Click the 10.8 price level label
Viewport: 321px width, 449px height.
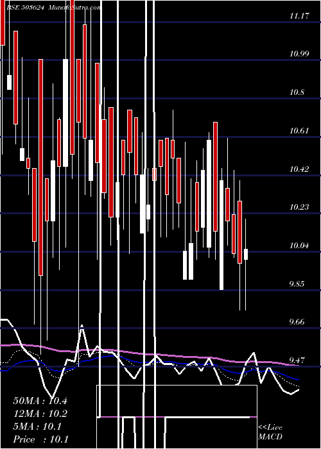point(297,92)
